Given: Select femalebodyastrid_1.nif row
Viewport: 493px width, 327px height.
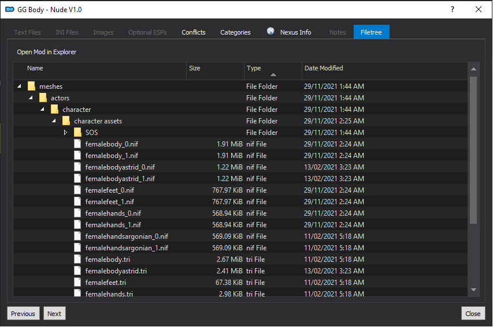Looking at the screenshot, I should (240, 179).
